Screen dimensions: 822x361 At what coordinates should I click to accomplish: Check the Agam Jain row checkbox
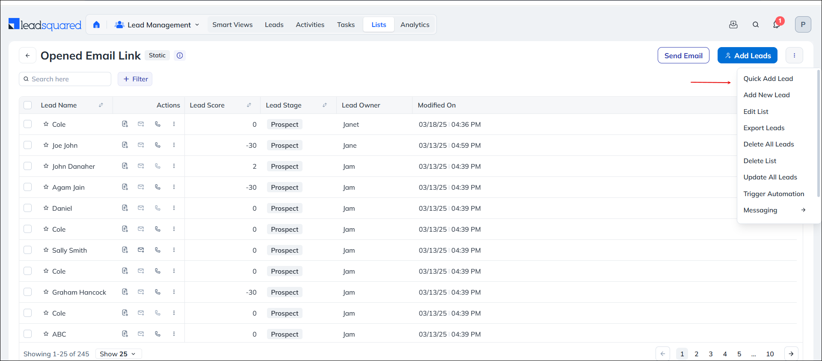tap(28, 187)
